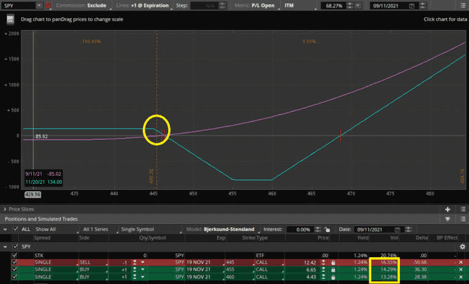This screenshot has width=469, height=284.
Task: Click the lock icon on 12.42 price row
Action: click(x=333, y=261)
